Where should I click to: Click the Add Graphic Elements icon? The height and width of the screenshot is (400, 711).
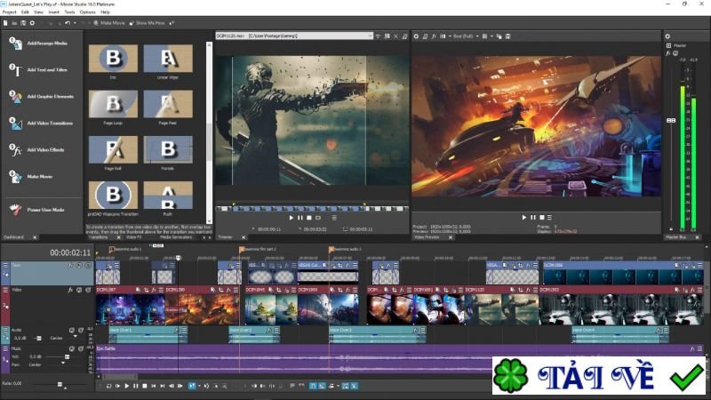tap(15, 96)
